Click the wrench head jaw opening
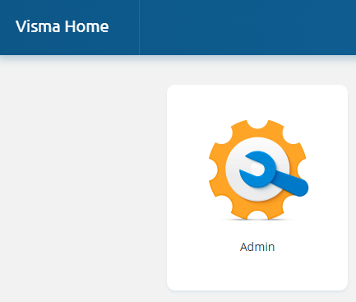 [254, 170]
